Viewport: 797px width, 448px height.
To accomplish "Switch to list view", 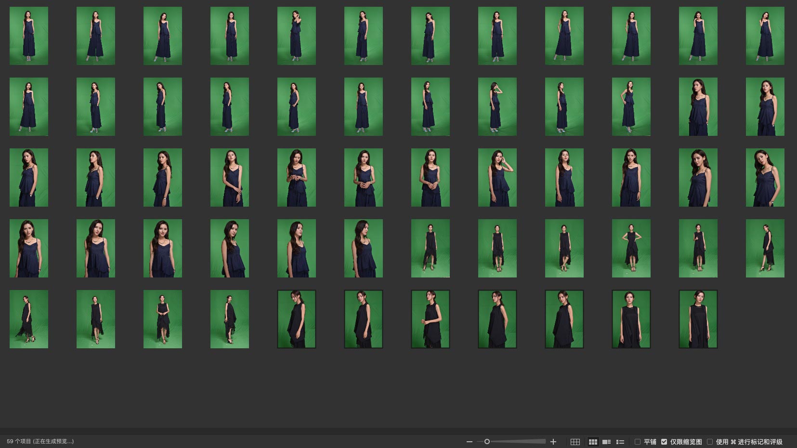I will pyautogui.click(x=620, y=442).
